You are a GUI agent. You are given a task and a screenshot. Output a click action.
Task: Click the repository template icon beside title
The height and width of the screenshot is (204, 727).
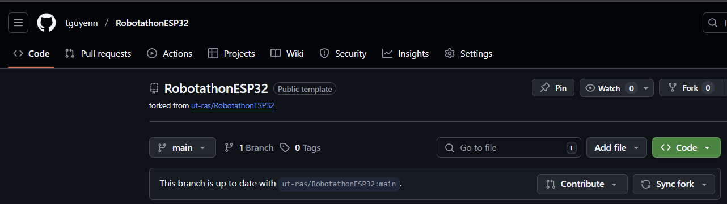(154, 88)
